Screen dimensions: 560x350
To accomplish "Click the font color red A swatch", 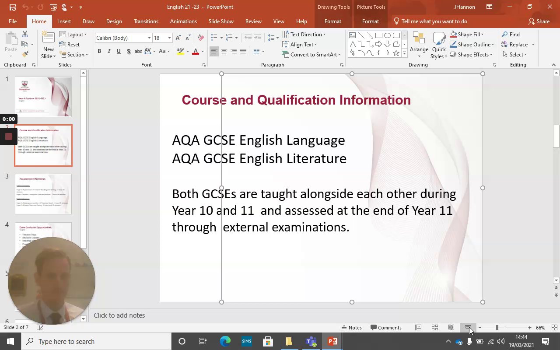I will pyautogui.click(x=196, y=51).
